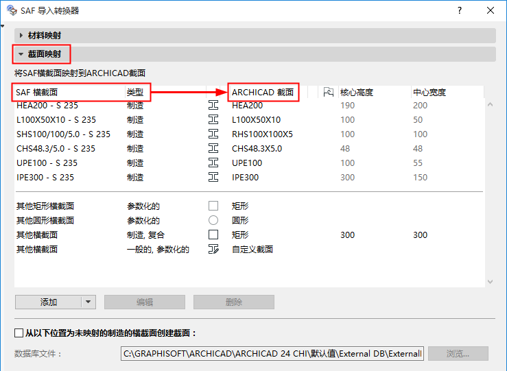Select the CHS48.3/5.0 - S 235 row

(x=249, y=148)
